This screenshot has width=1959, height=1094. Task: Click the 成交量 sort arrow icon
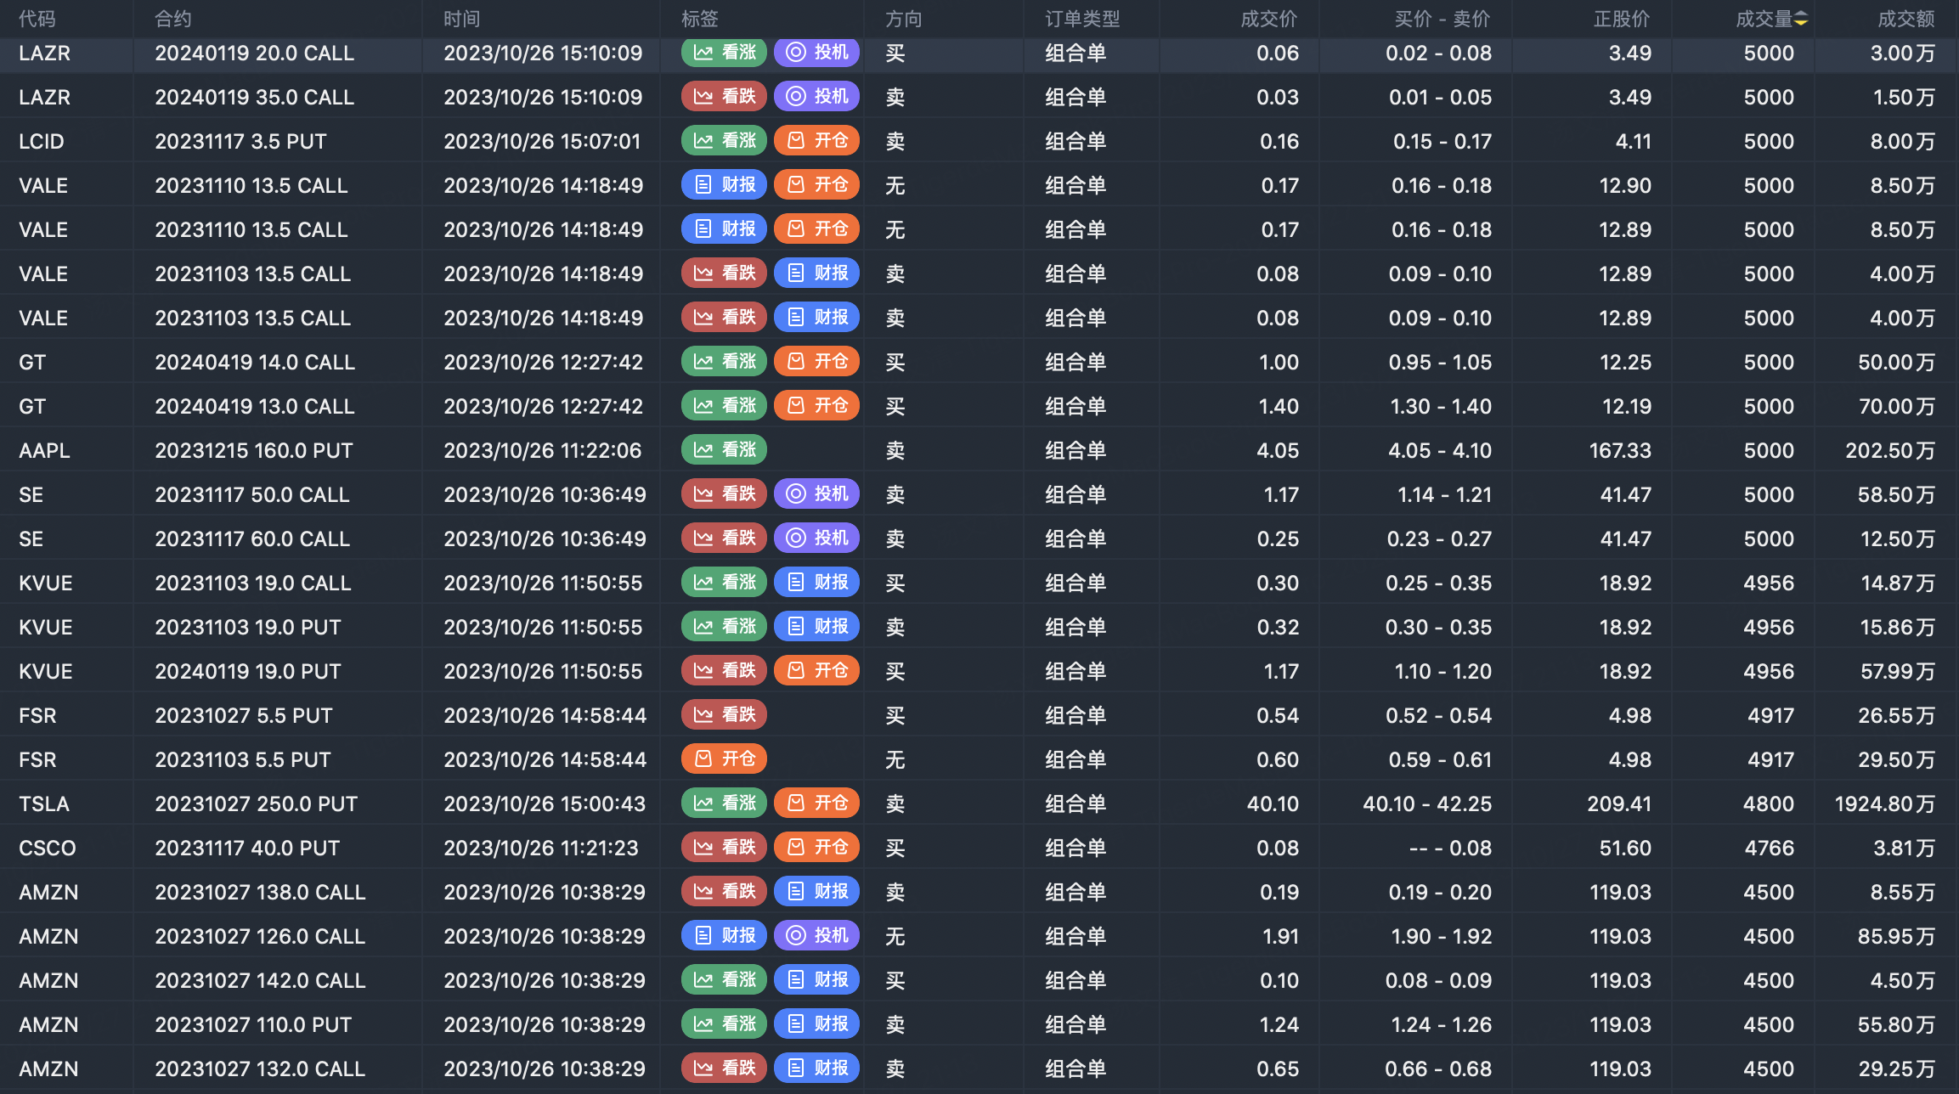point(1800,19)
